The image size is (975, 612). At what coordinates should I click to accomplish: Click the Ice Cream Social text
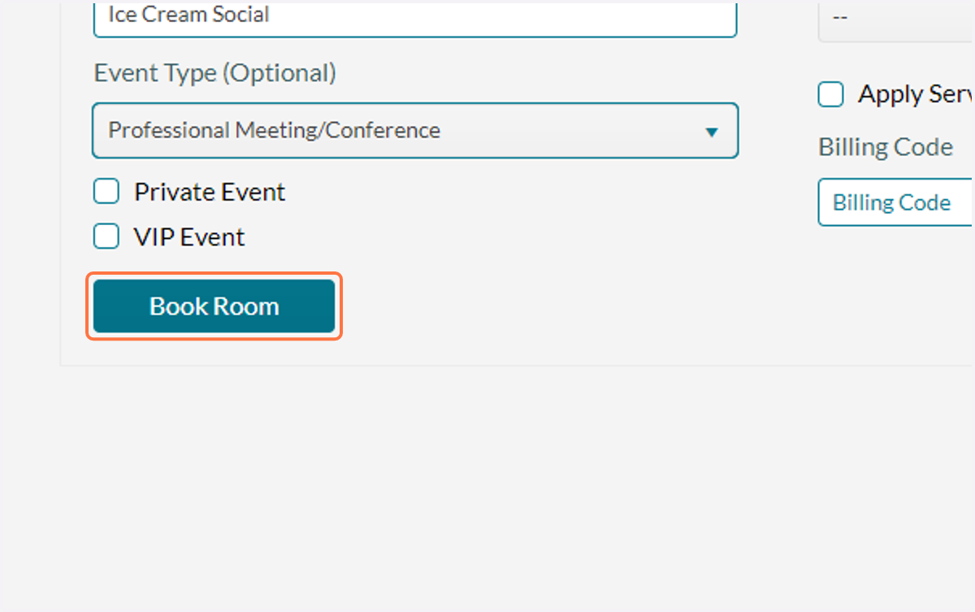point(188,15)
